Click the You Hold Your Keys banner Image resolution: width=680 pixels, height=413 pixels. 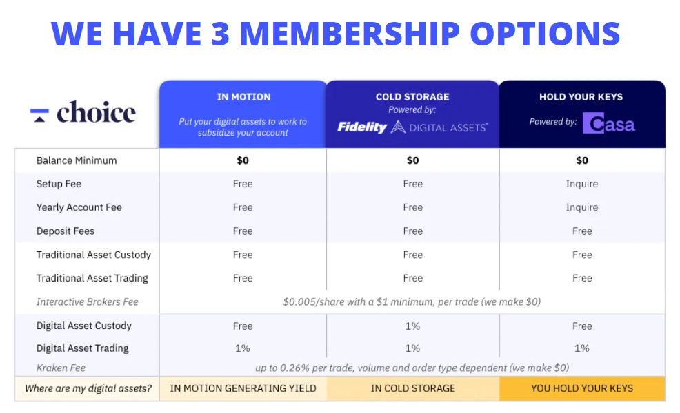[x=582, y=388]
